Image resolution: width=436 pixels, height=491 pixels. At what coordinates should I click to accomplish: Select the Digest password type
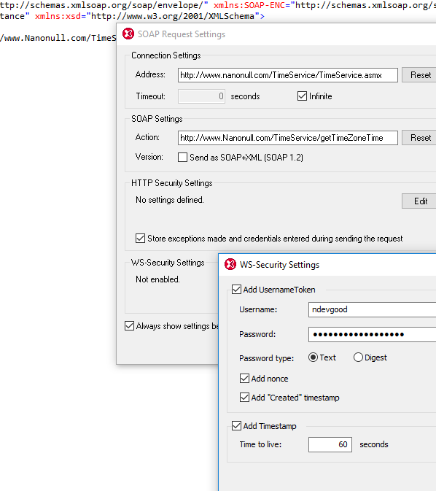[x=358, y=357]
